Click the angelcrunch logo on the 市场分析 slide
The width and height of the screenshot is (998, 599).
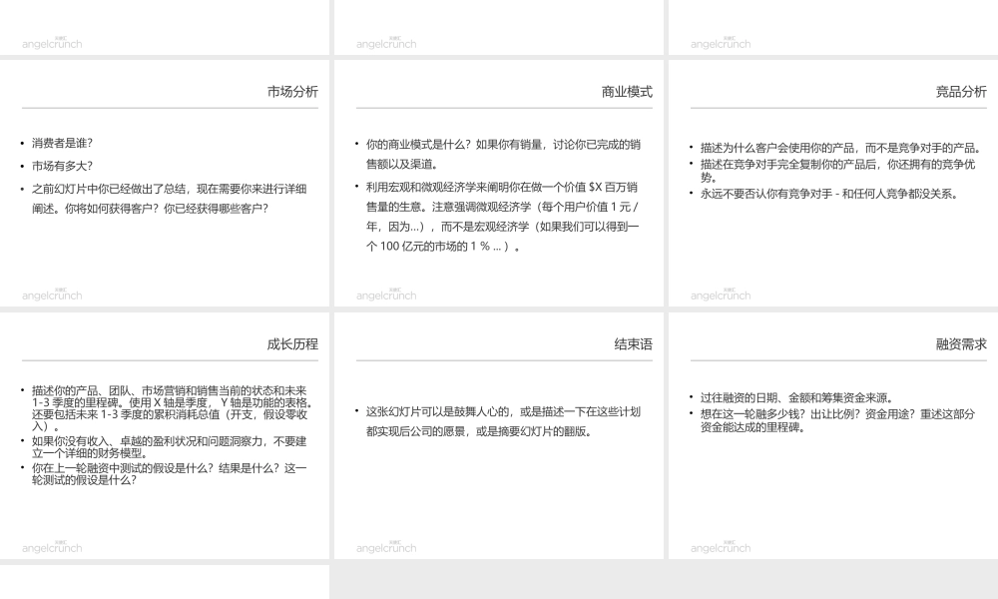coord(50,296)
